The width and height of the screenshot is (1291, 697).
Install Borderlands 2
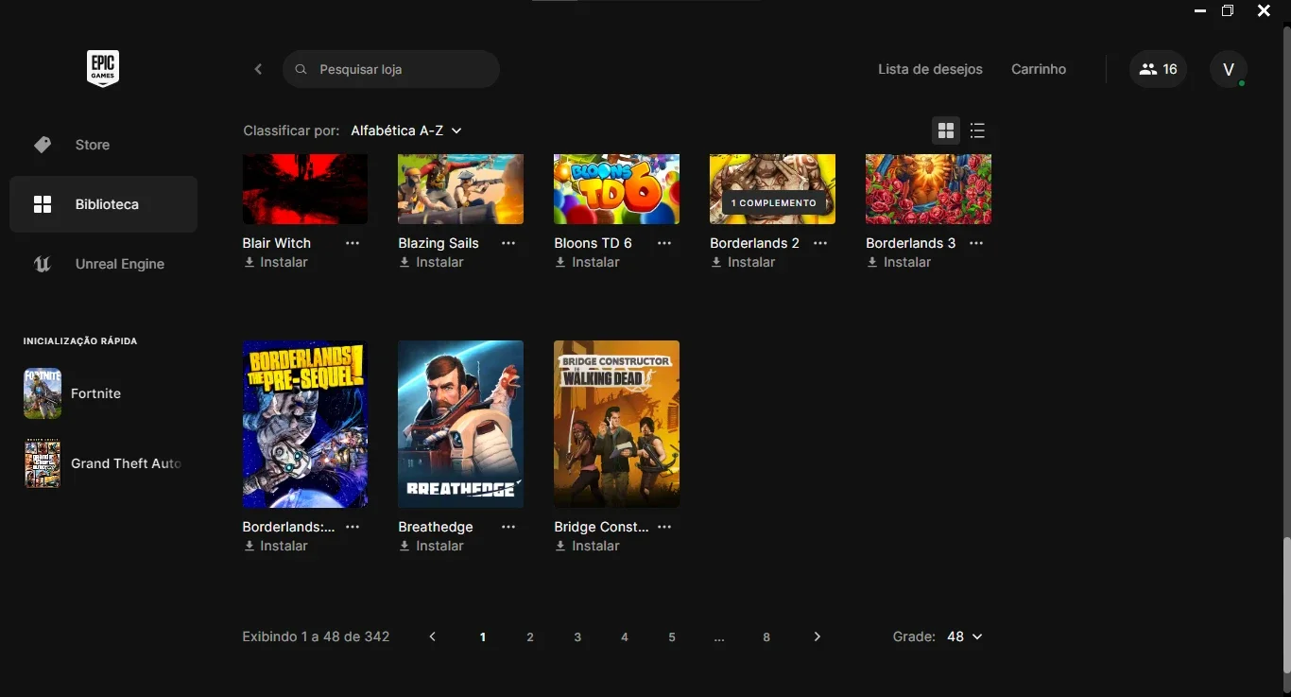tap(744, 262)
